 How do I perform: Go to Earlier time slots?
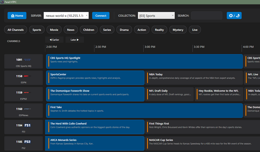point(54,40)
